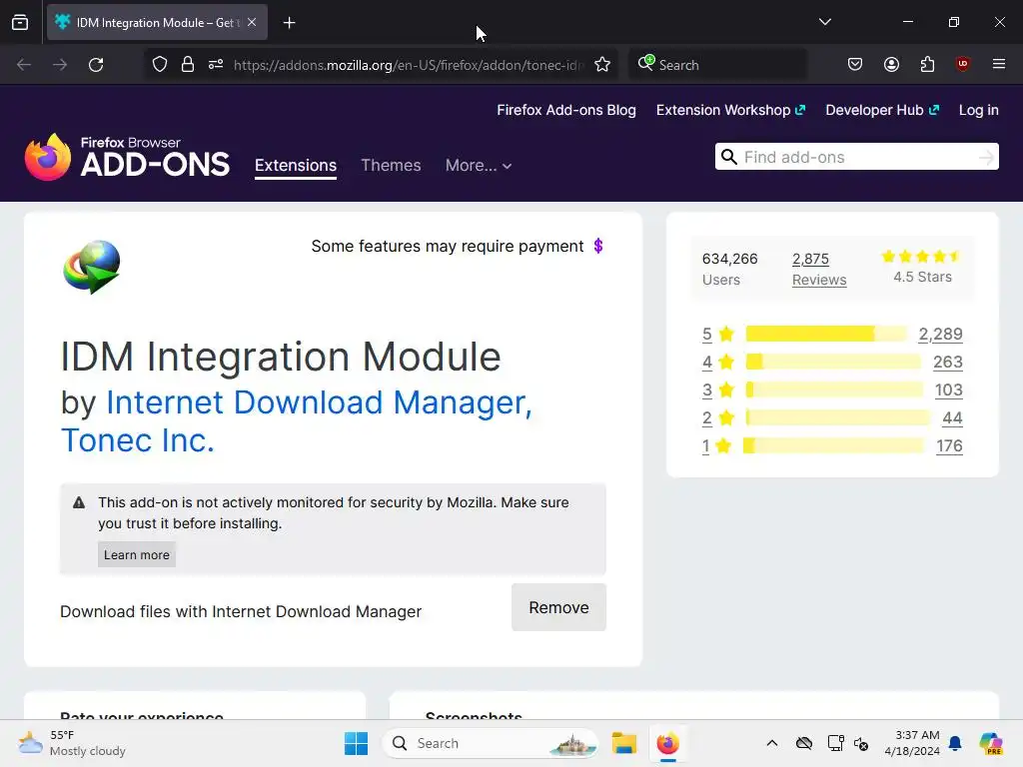
Task: Open tracking protection shield icon
Action: point(160,65)
